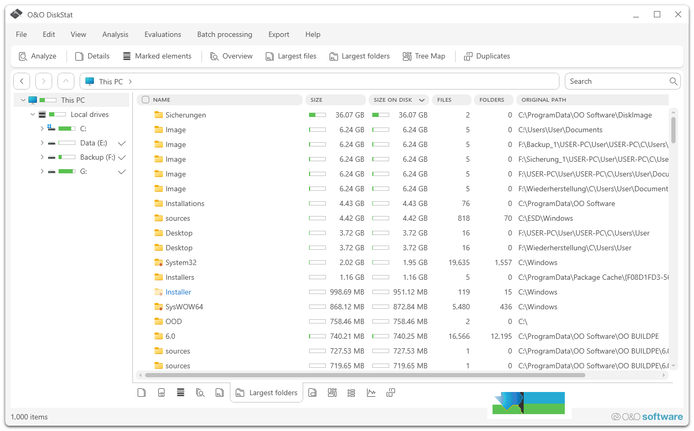This screenshot has width=694, height=431.
Task: Open Largest files in the toolbar
Action: (291, 56)
